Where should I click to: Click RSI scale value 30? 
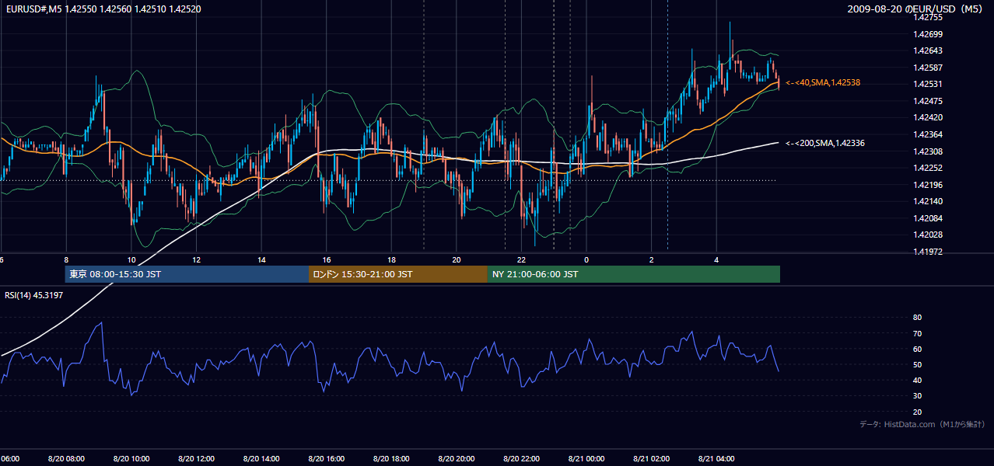(917, 396)
